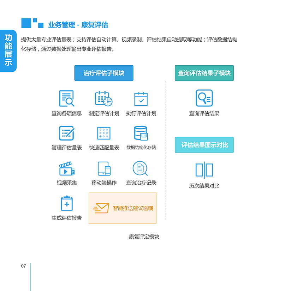Screen dimensions: 285x291
Task: Click the page number 07
Action: click(x=23, y=266)
